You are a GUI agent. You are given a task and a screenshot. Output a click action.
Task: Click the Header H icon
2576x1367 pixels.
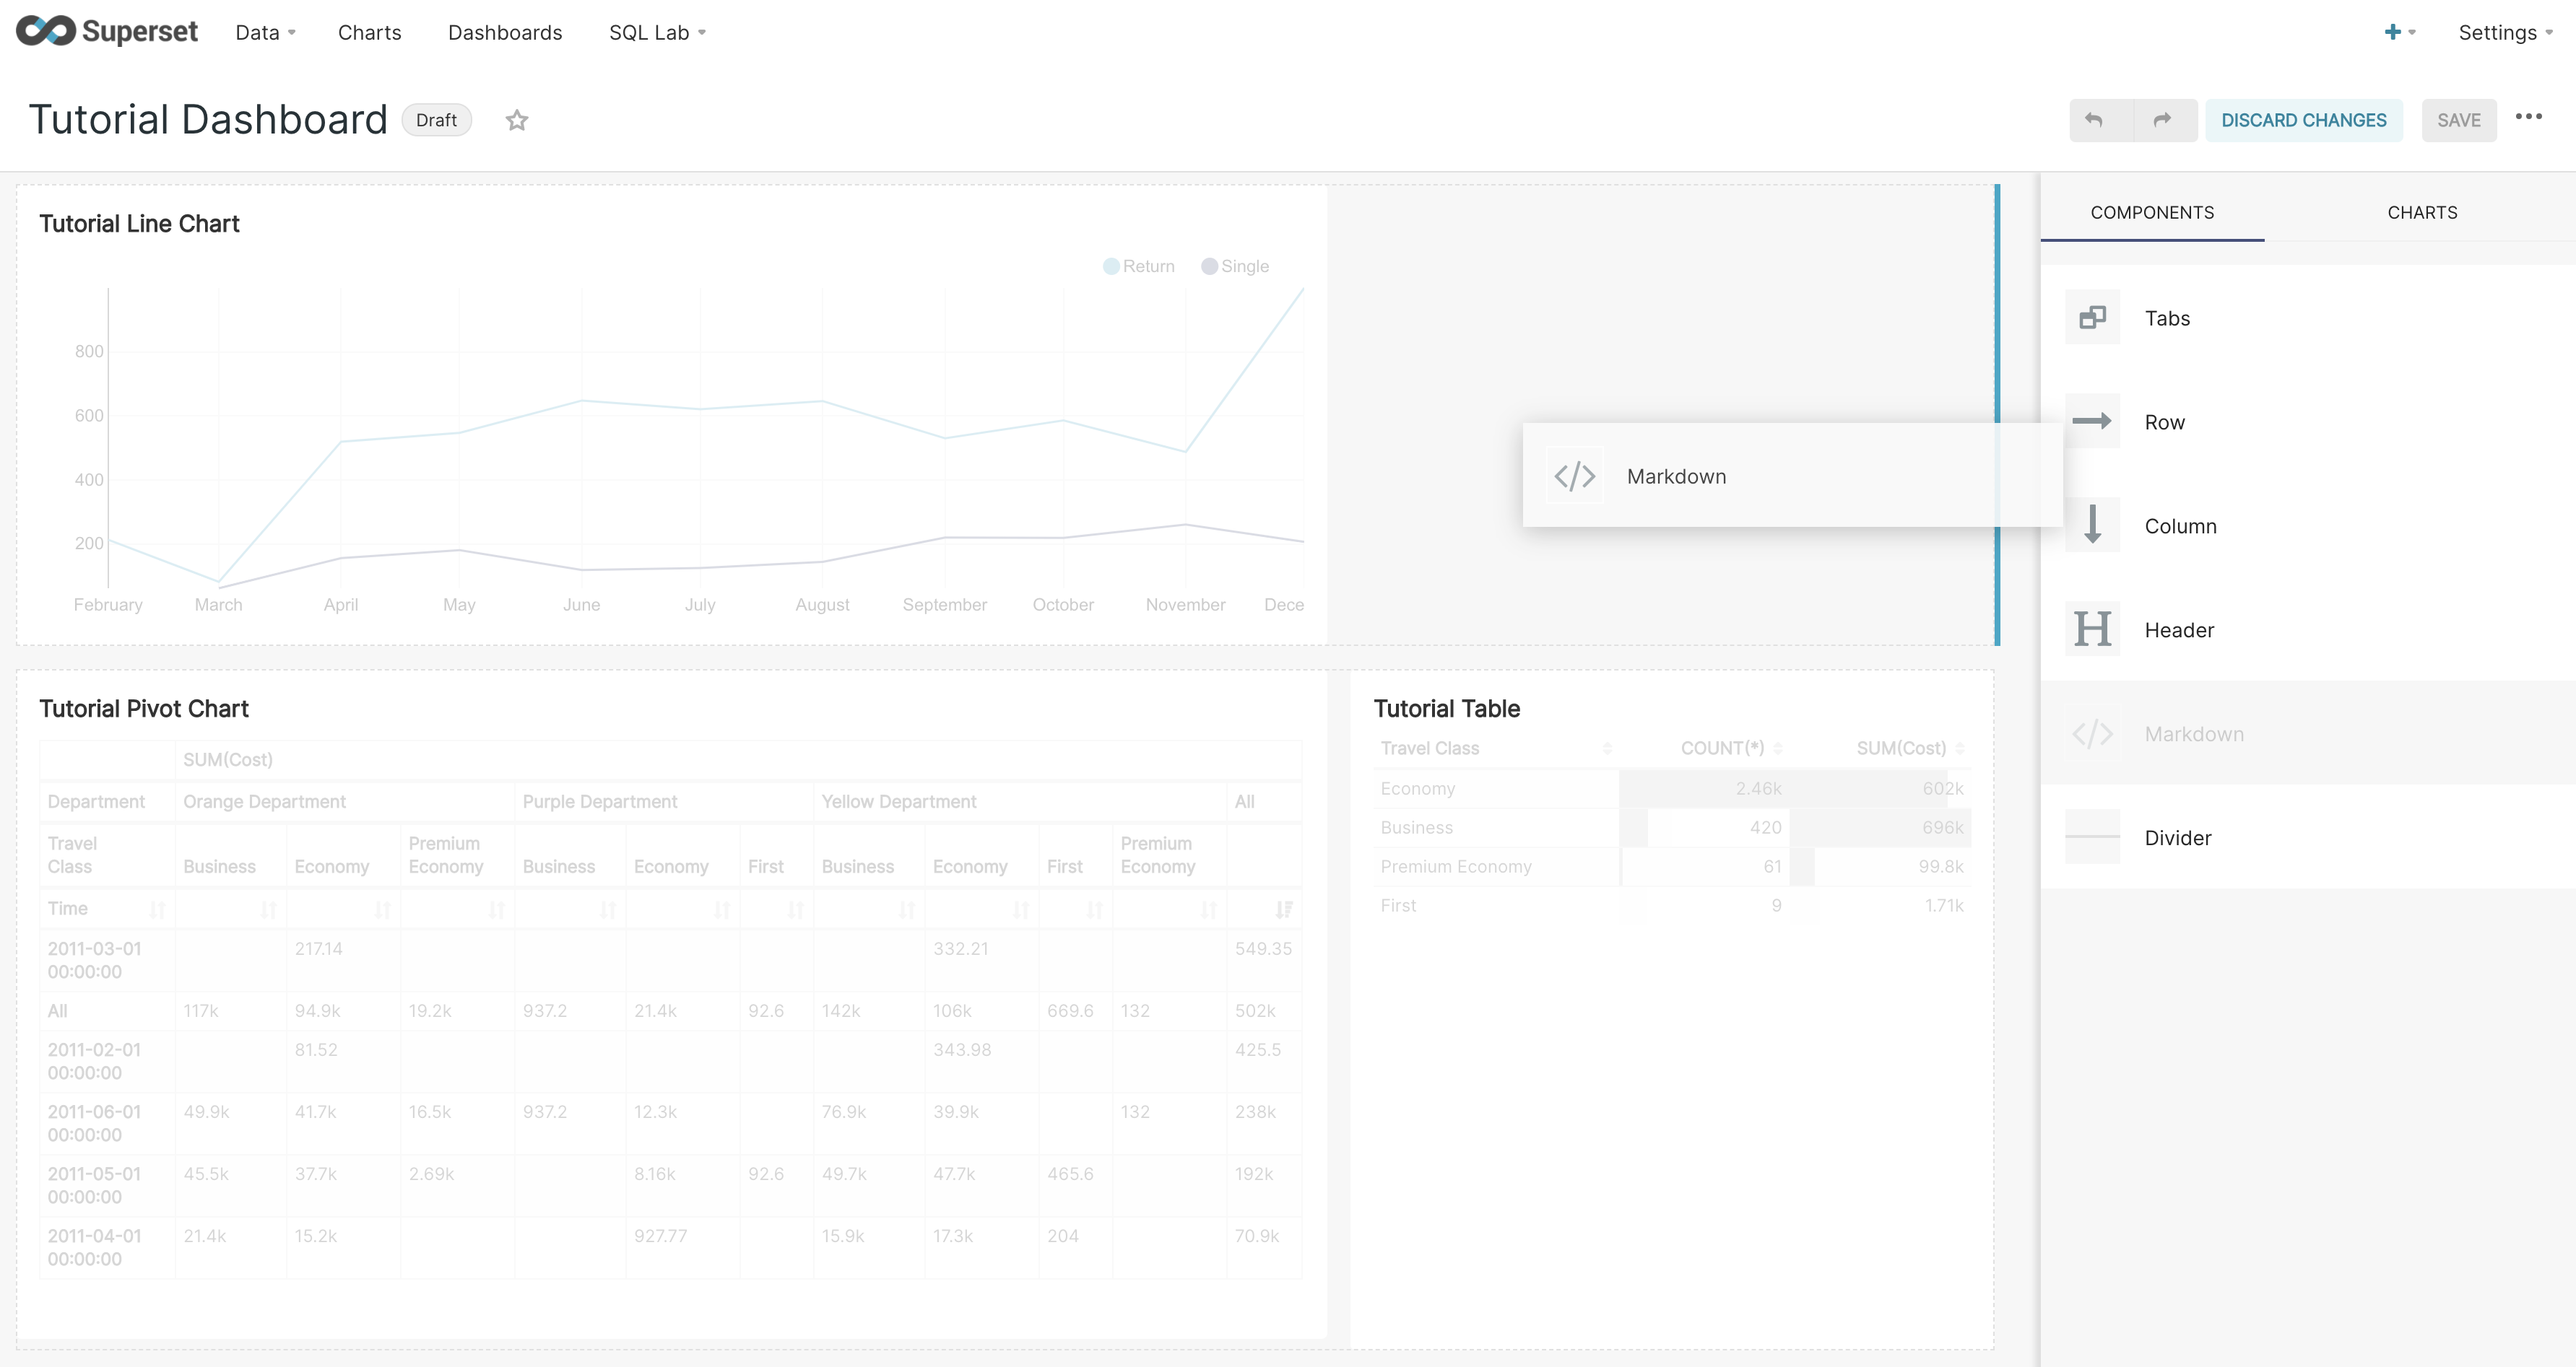click(2092, 629)
